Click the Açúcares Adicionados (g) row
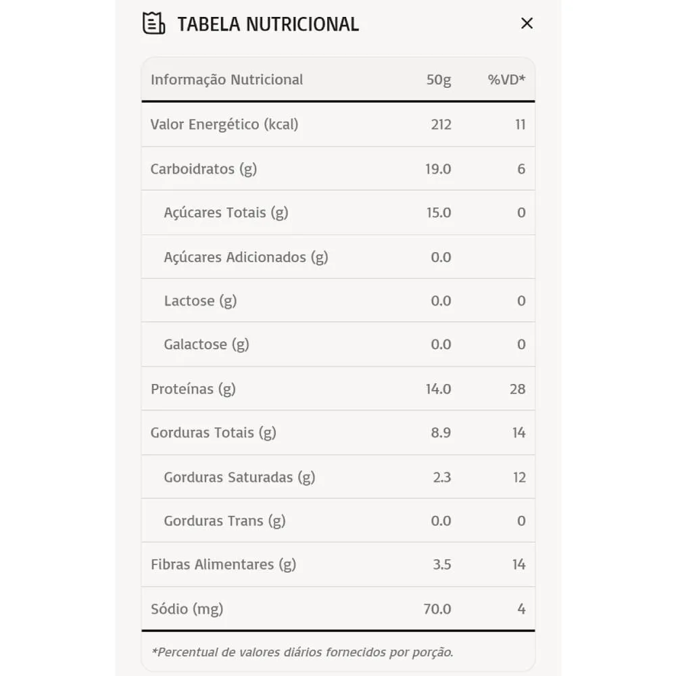 click(x=245, y=257)
